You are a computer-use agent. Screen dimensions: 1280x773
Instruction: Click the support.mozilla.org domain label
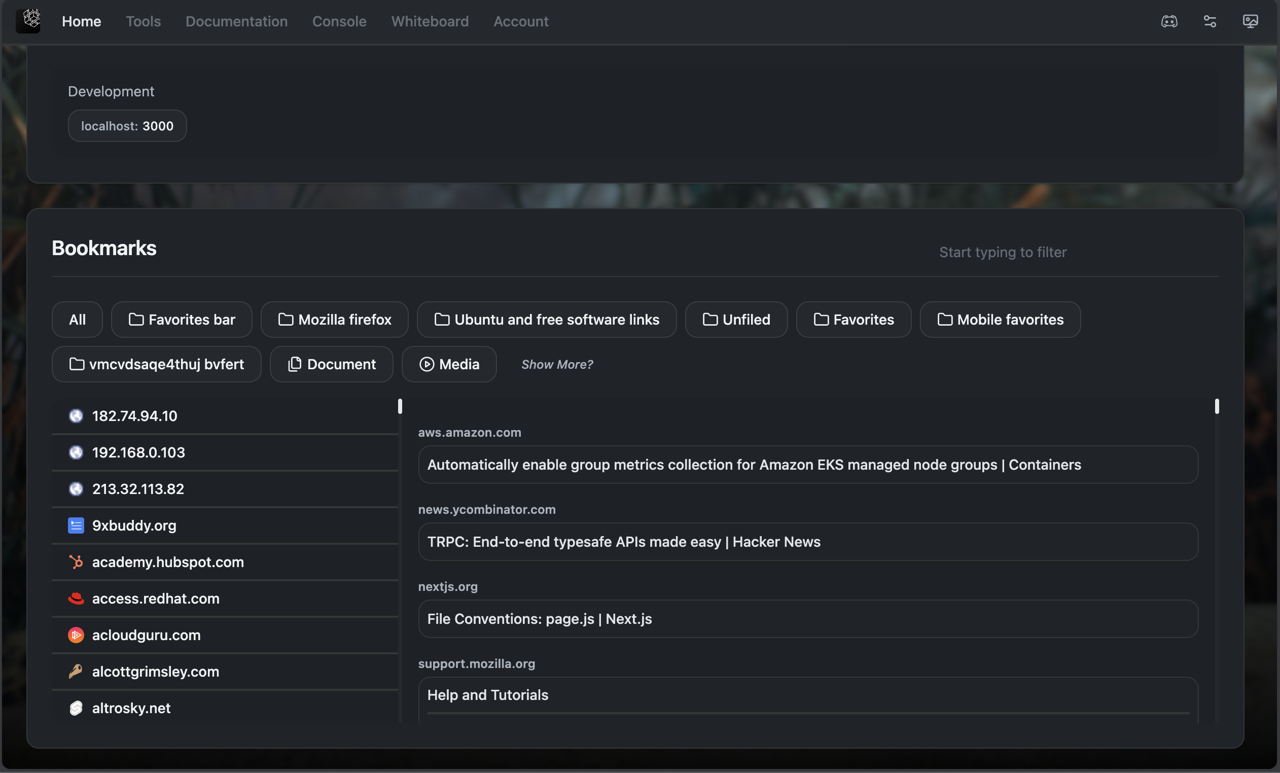click(476, 663)
